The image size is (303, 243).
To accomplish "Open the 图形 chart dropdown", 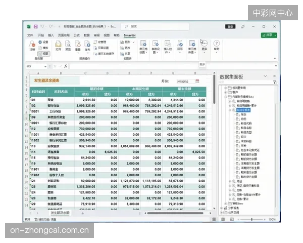I will coord(127,42).
